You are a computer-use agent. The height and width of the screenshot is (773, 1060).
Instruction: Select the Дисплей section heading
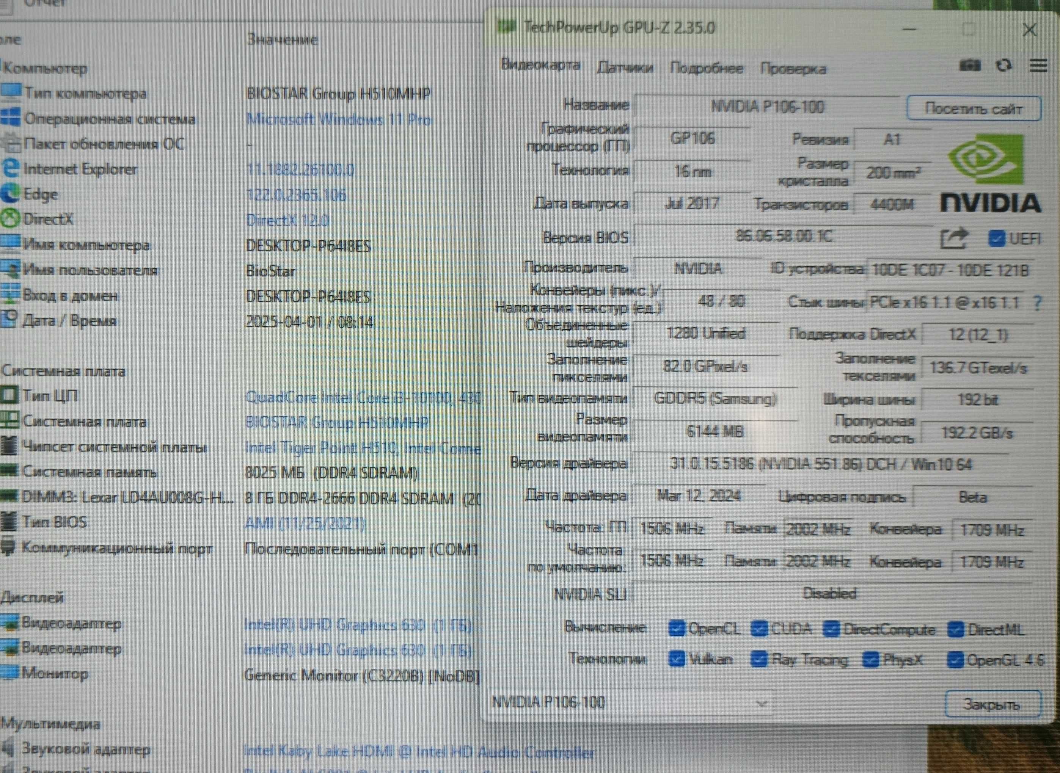coord(32,597)
